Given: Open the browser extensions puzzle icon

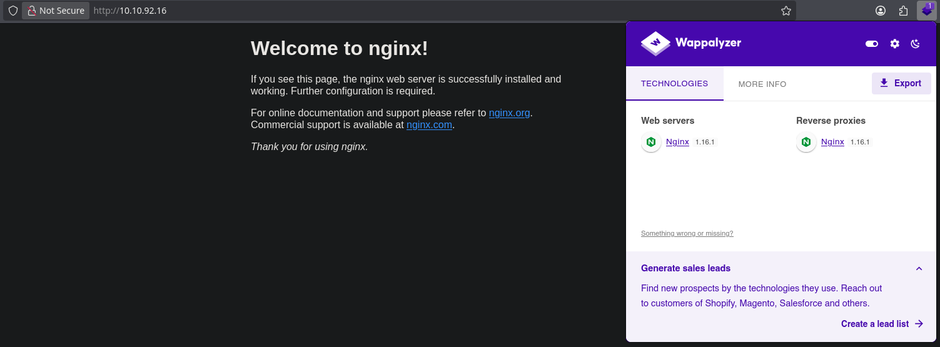Looking at the screenshot, I should pos(903,11).
